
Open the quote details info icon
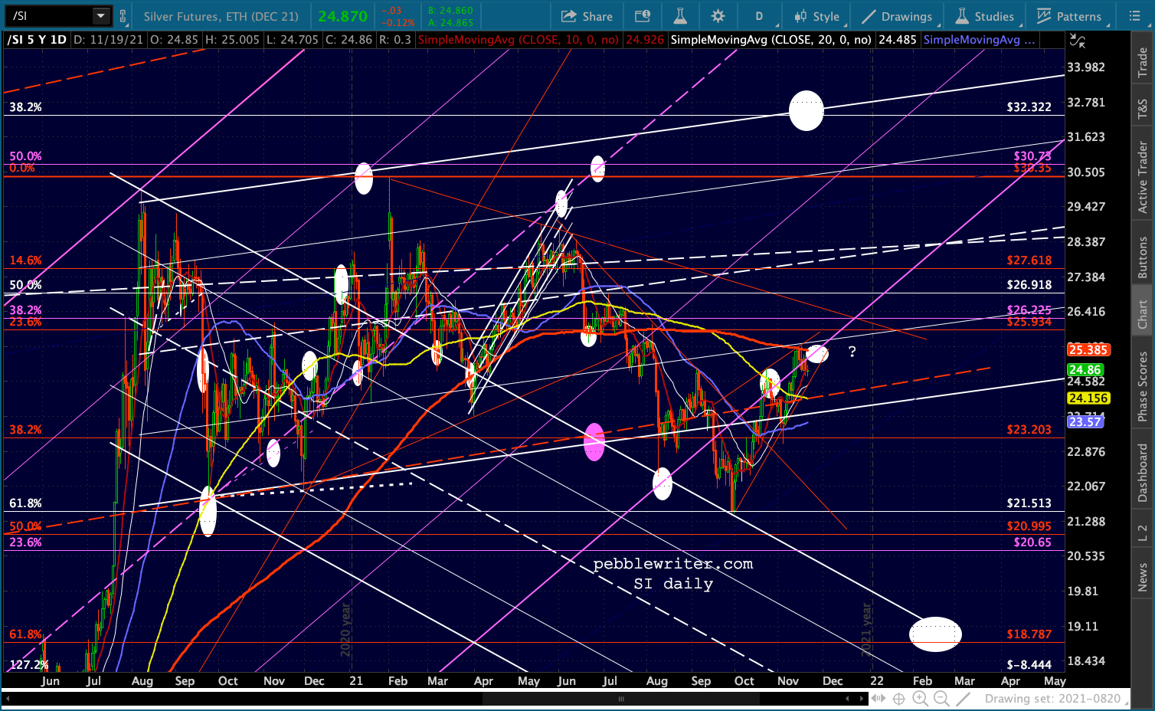coord(643,16)
